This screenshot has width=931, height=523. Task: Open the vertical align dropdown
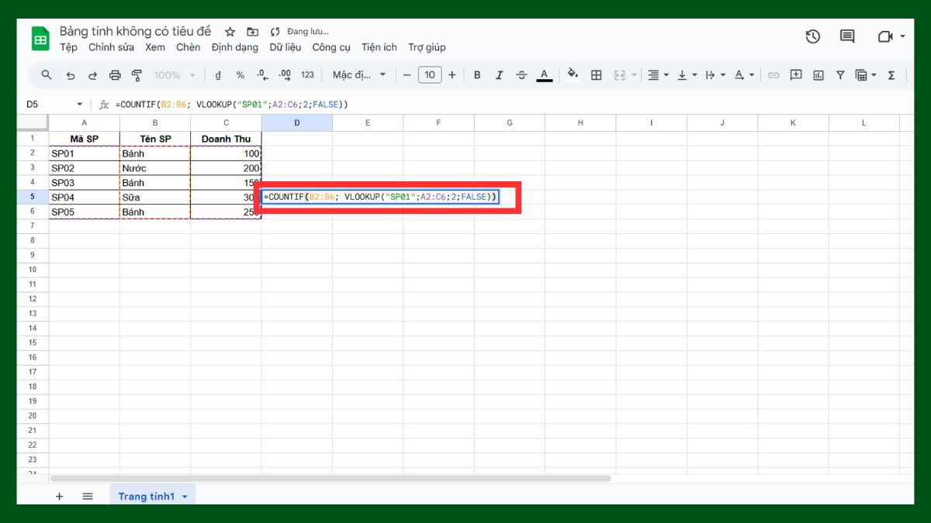pyautogui.click(x=687, y=75)
